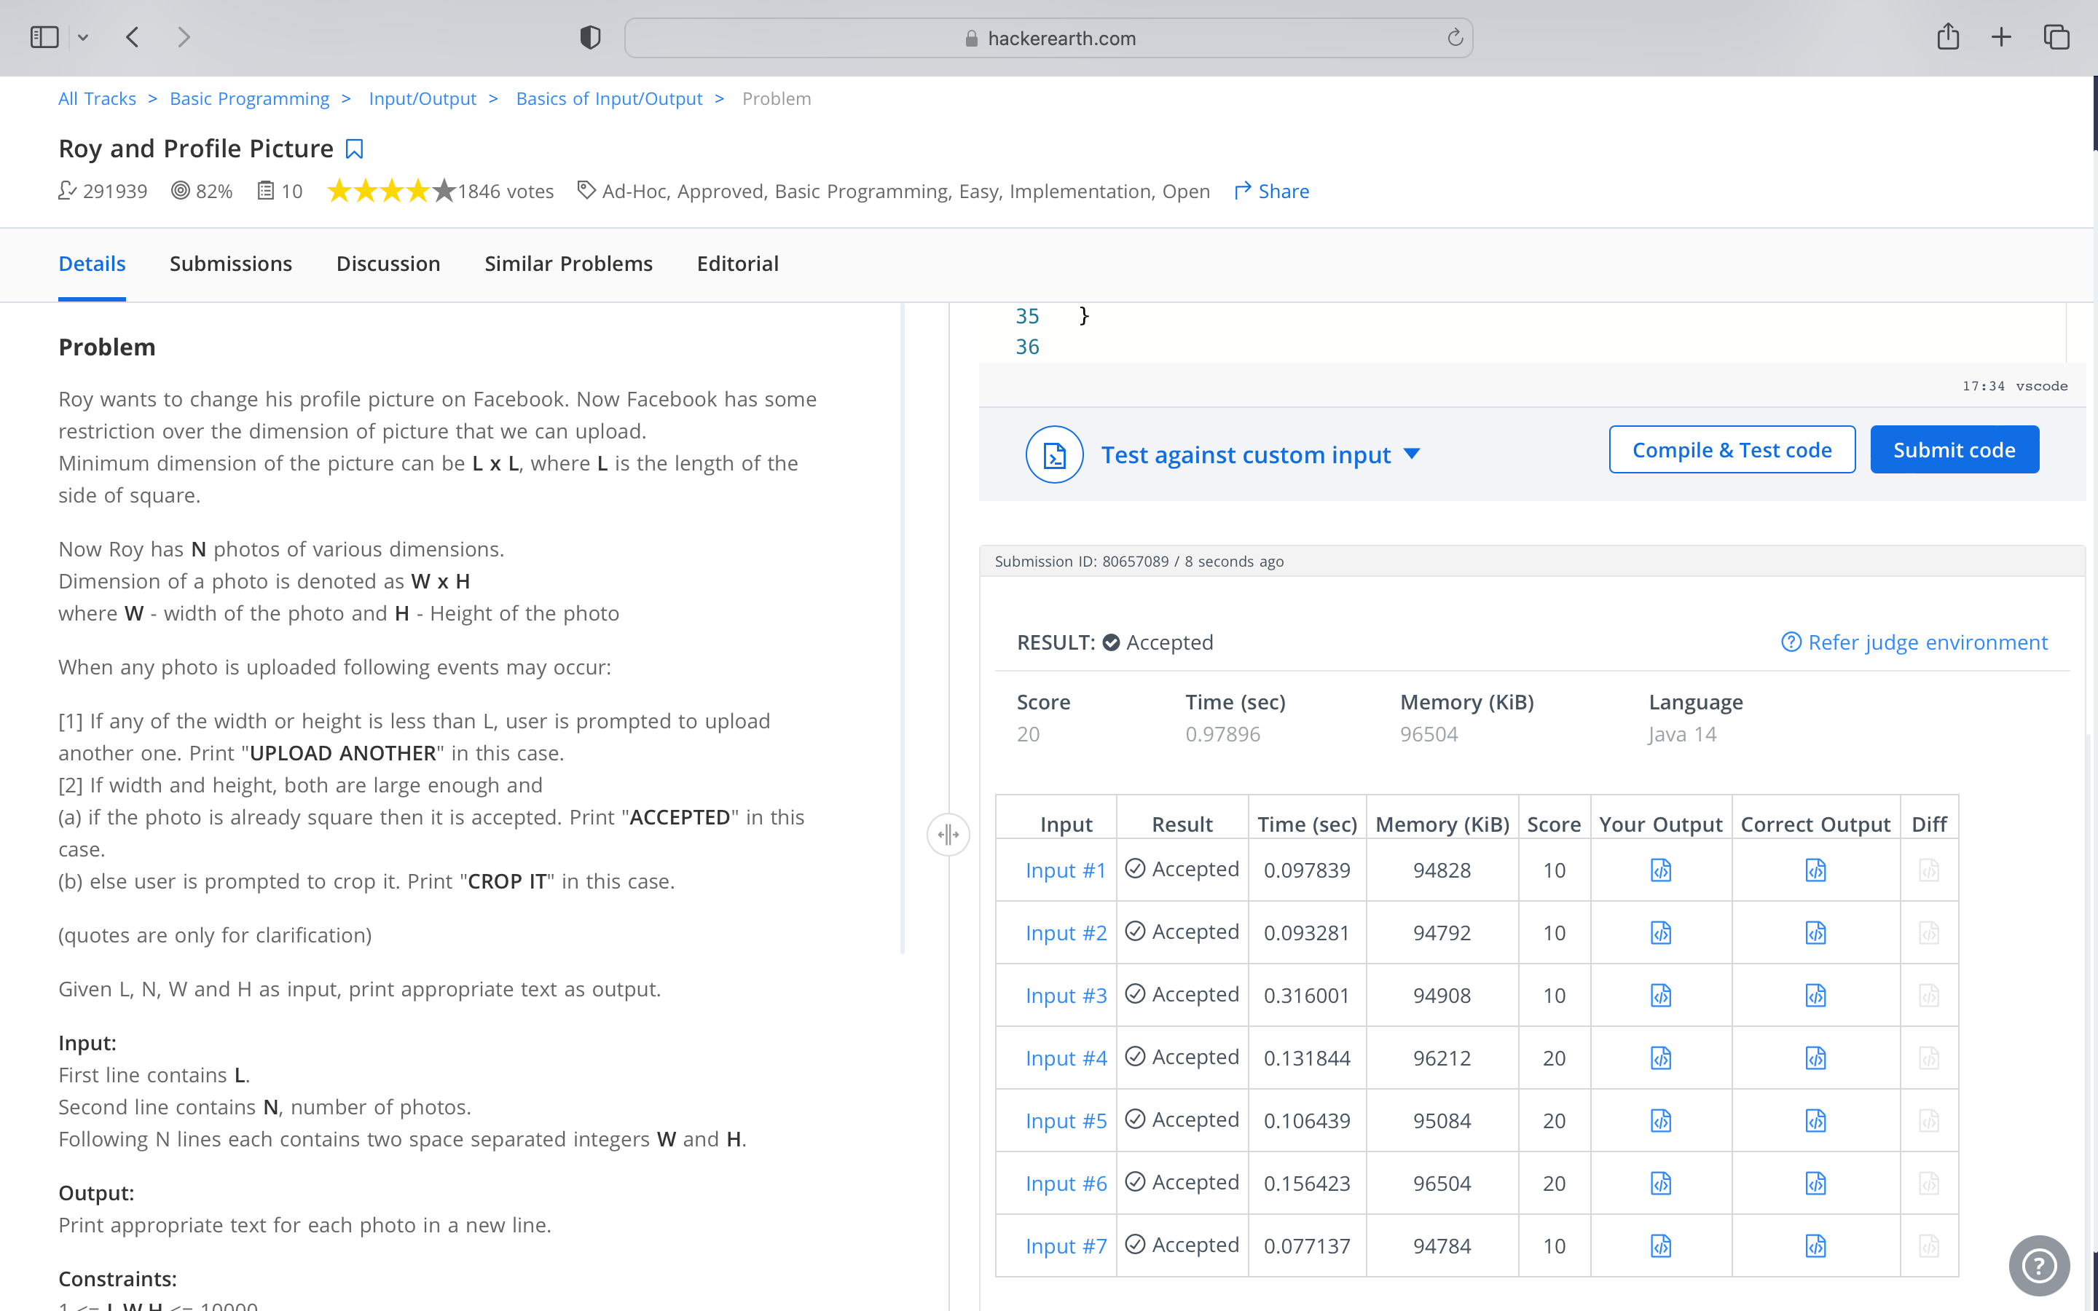2098x1311 pixels.
Task: Open the Editorial tab
Action: tap(737, 264)
